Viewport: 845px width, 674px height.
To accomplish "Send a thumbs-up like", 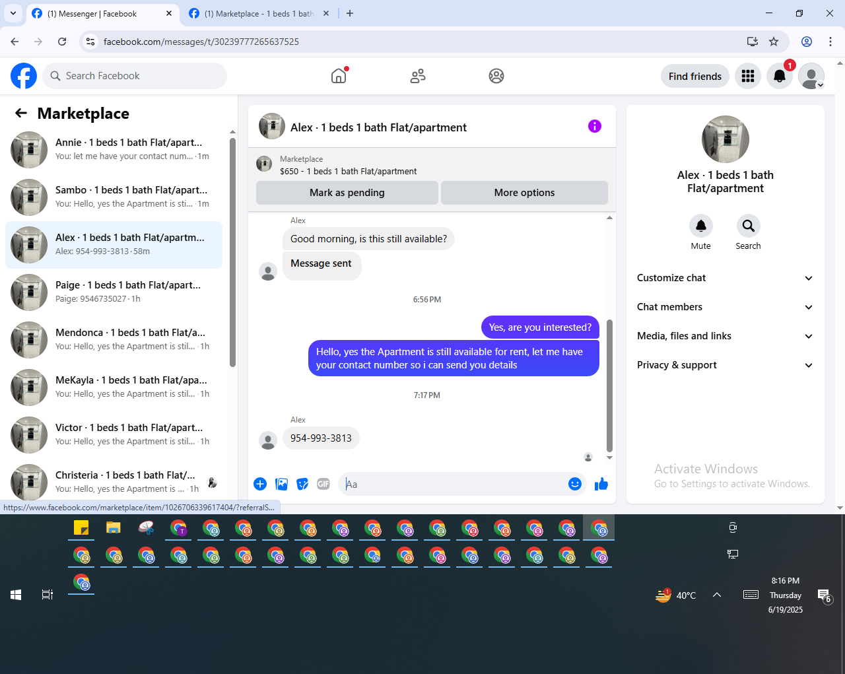I will (601, 484).
